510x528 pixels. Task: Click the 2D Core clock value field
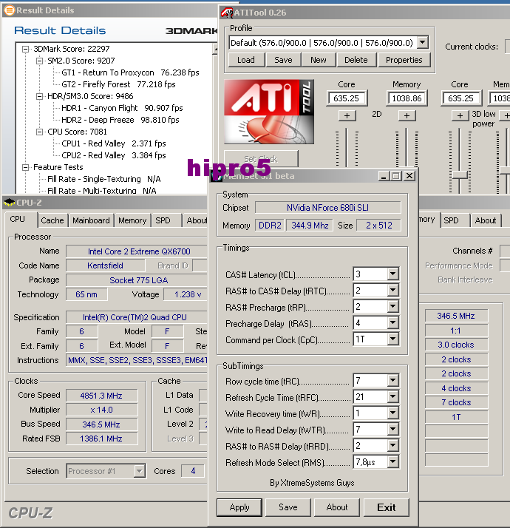point(347,98)
